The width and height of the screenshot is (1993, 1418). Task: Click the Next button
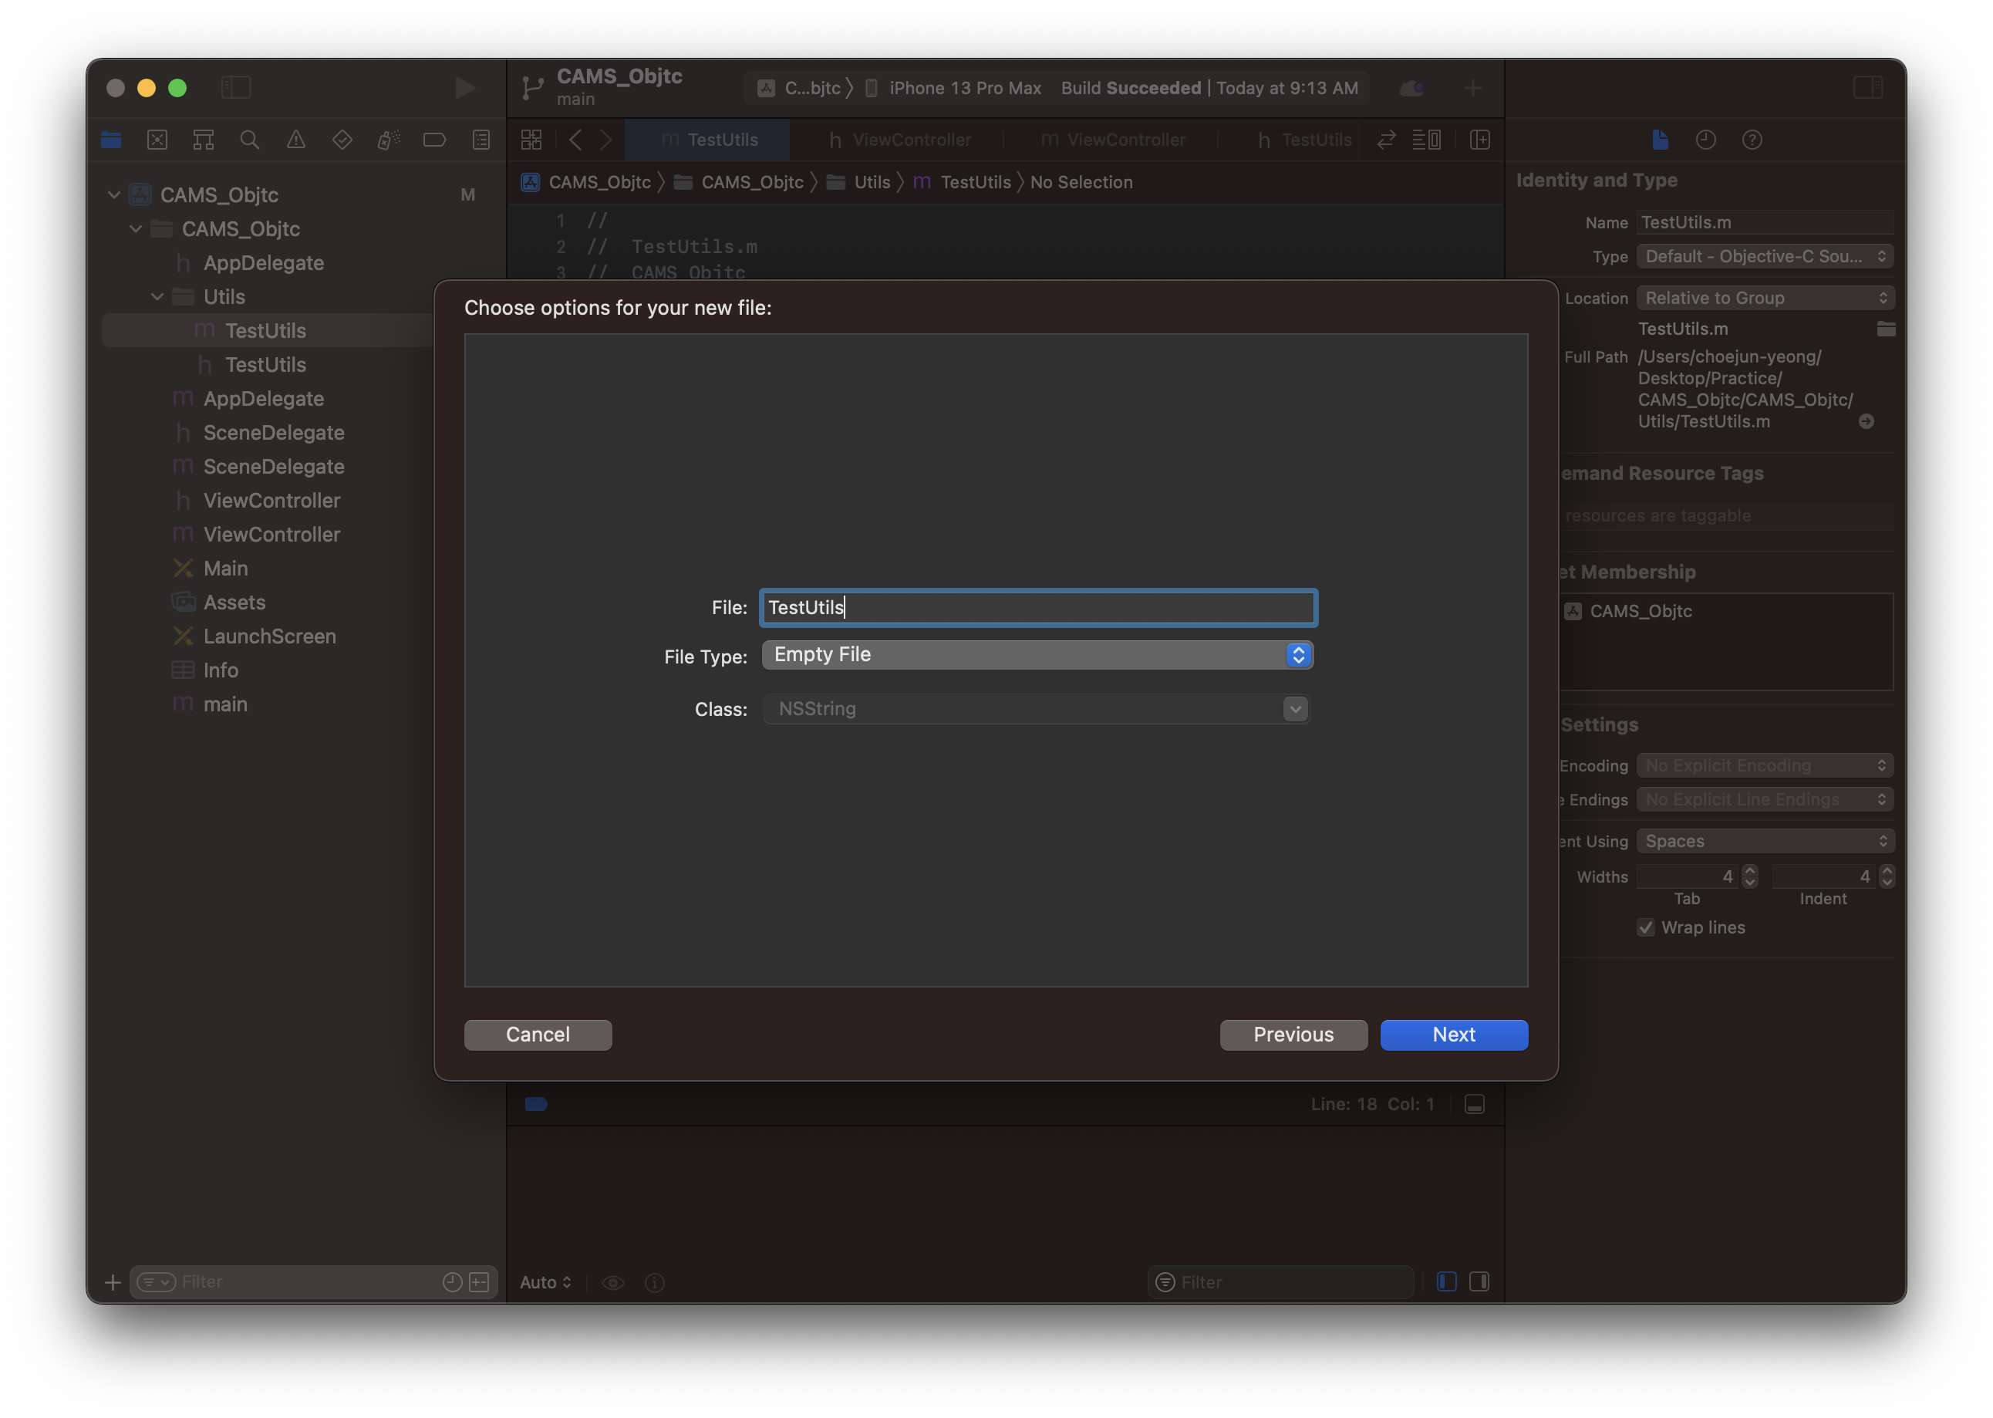pyautogui.click(x=1454, y=1035)
